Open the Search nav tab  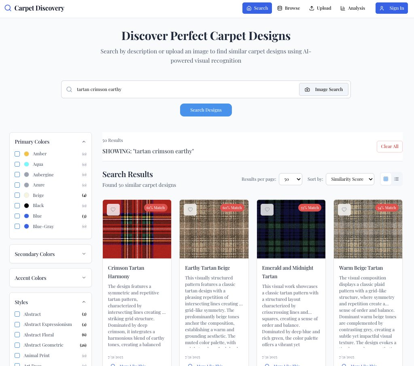(x=257, y=8)
